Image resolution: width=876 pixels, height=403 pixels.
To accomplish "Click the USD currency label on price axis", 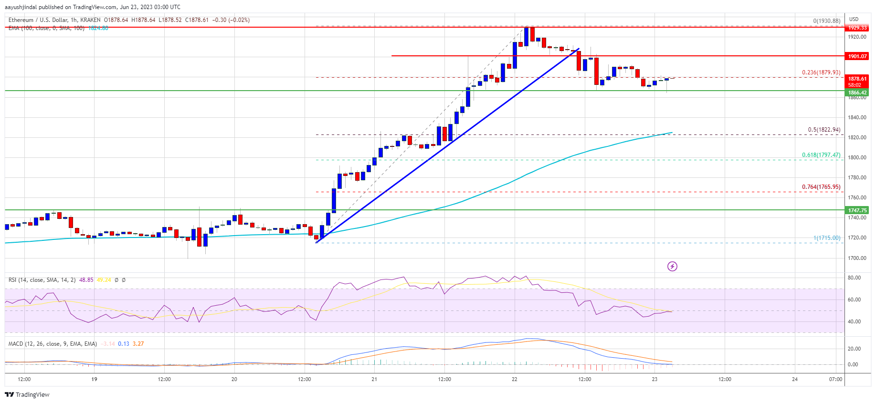I will (854, 20).
